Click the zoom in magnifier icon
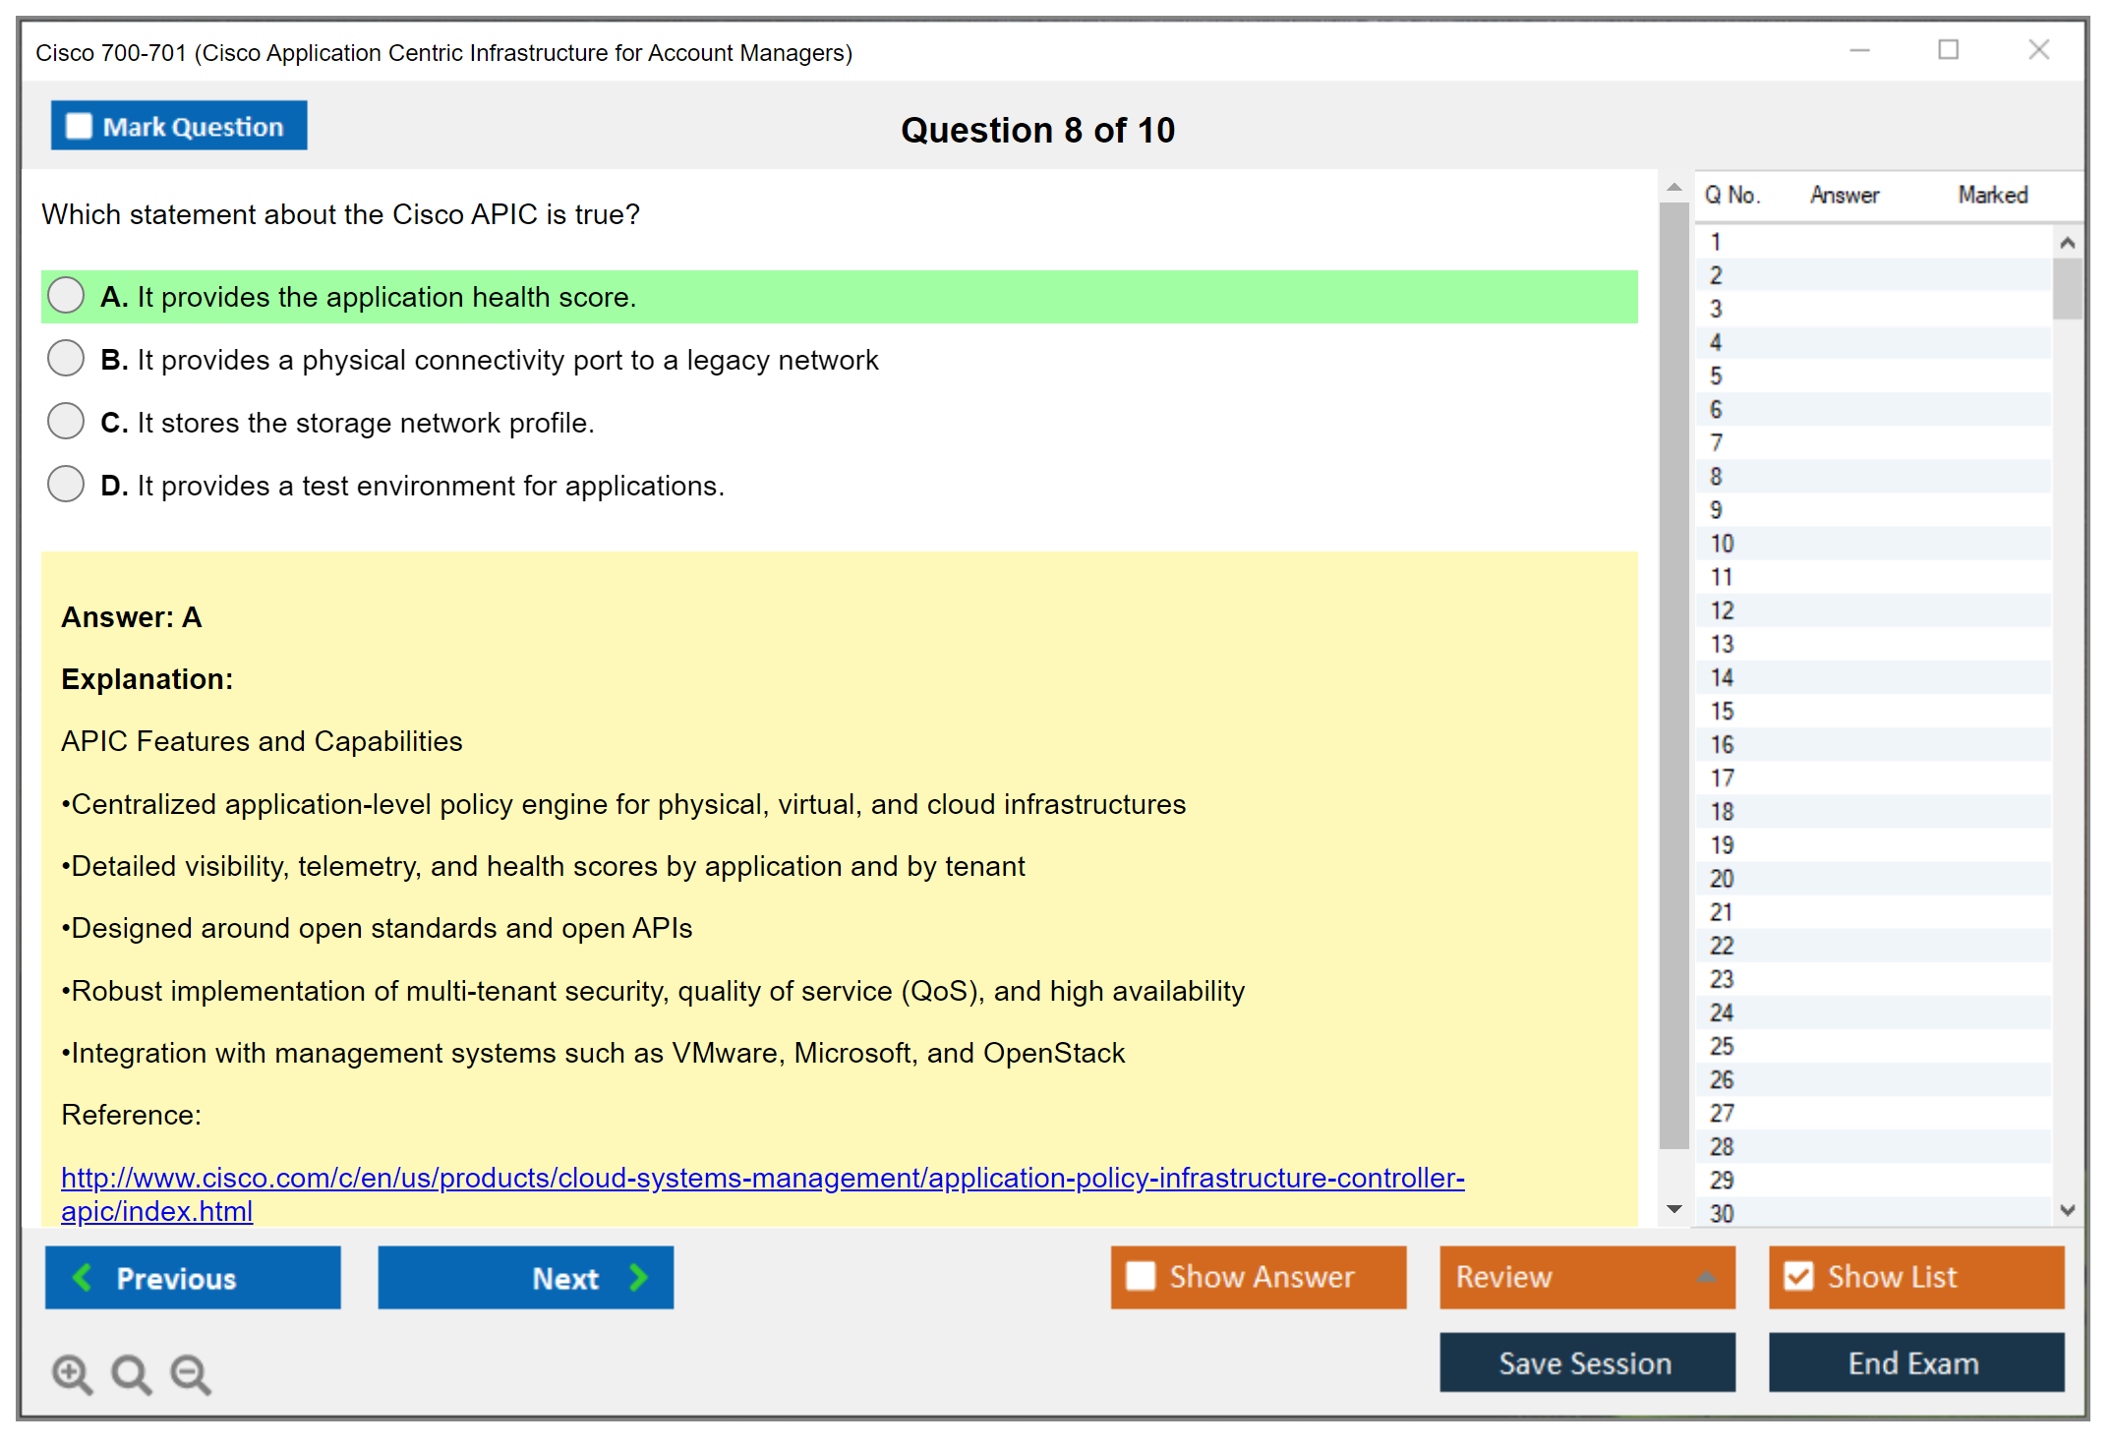Image resolution: width=2114 pixels, height=1445 pixels. pyautogui.click(x=72, y=1373)
